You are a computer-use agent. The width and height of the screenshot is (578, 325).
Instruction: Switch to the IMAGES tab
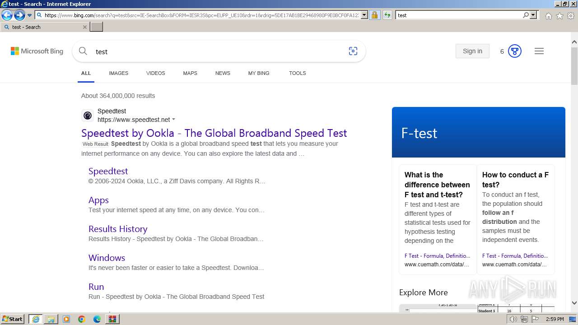(x=118, y=73)
